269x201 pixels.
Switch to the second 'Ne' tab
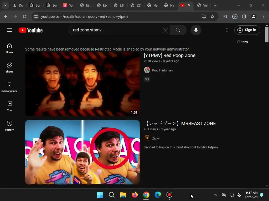169,5
